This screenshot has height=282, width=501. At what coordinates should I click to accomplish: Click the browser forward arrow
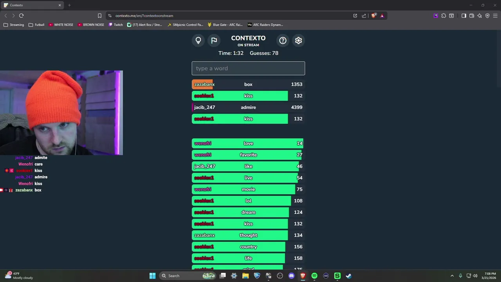coord(13,16)
